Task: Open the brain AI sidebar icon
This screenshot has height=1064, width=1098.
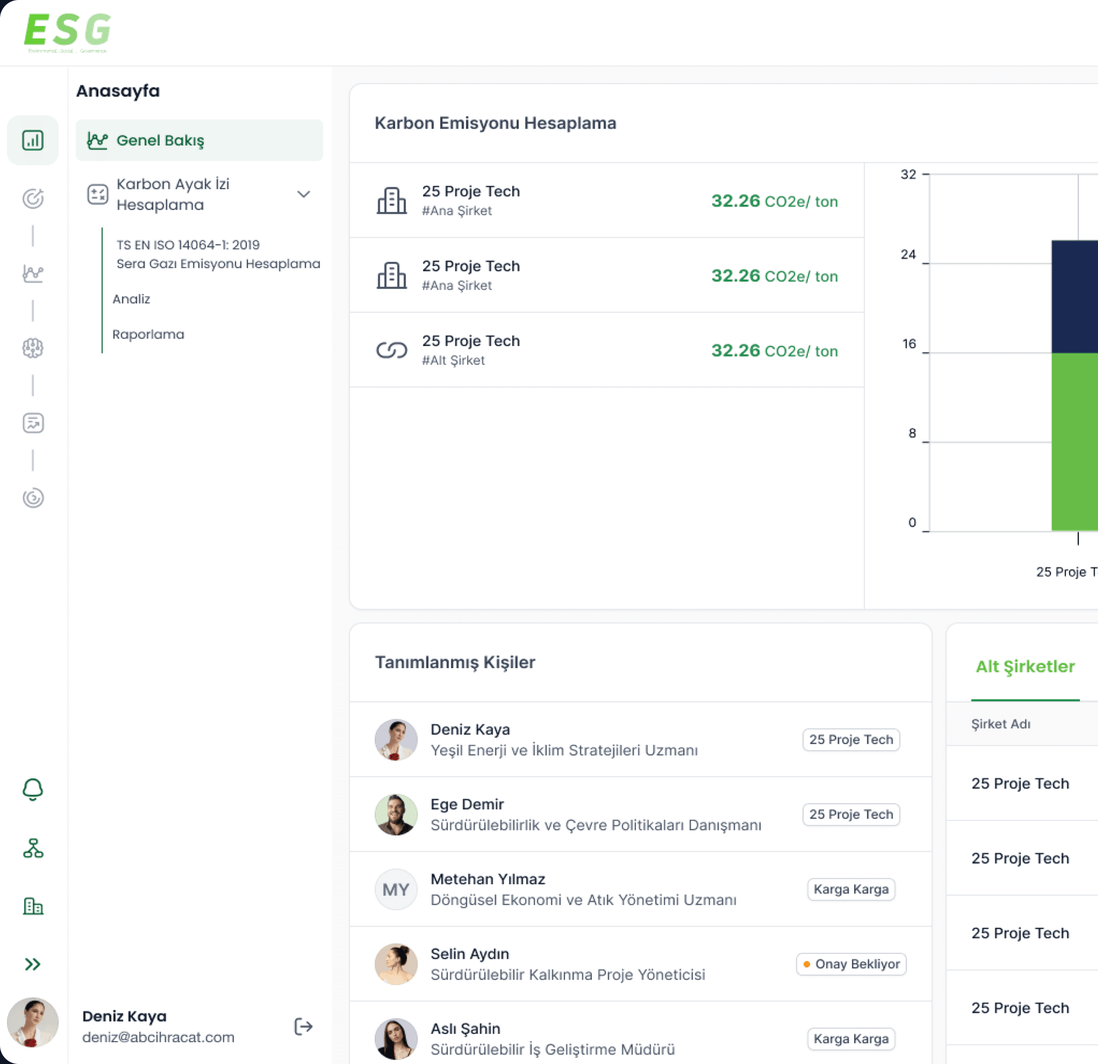Action: [x=33, y=348]
